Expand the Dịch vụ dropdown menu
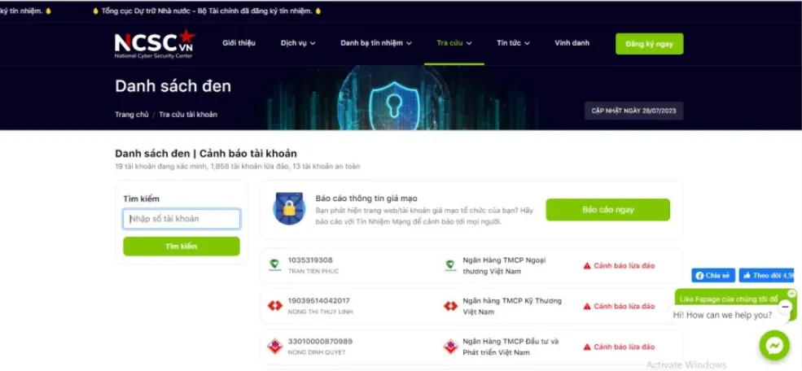The image size is (802, 371). point(298,43)
